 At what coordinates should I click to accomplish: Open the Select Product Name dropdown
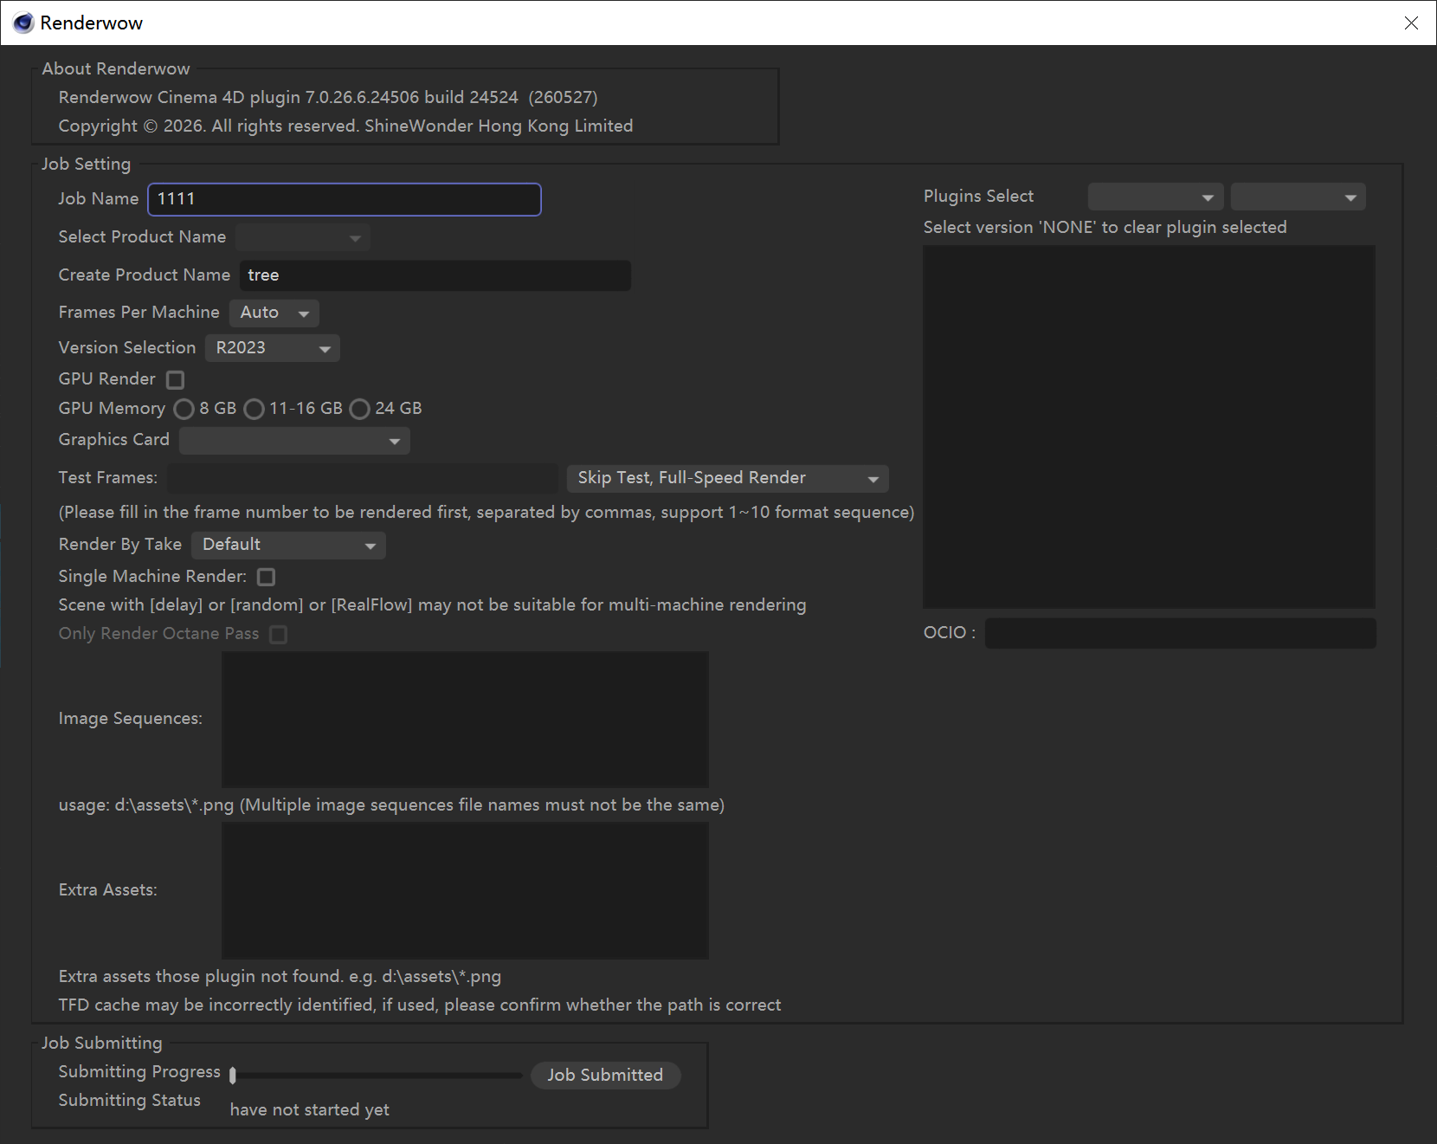point(303,237)
